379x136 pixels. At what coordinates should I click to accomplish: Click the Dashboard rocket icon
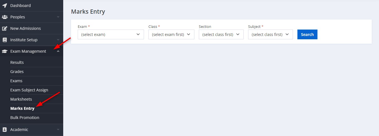[x=5, y=6]
